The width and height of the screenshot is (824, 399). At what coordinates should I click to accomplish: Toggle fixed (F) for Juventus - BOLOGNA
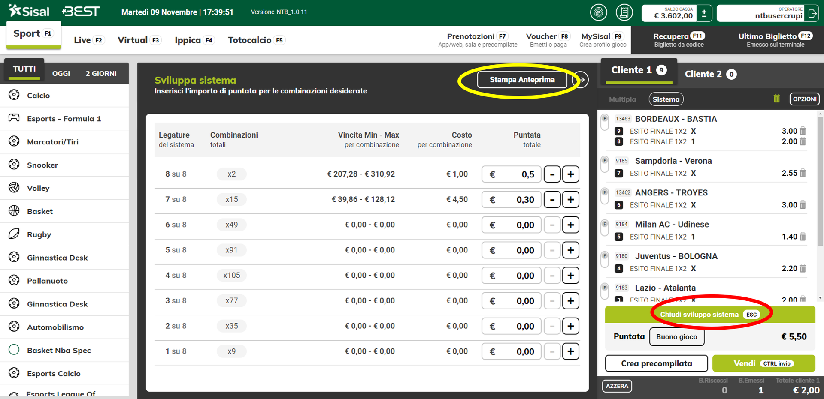click(x=605, y=259)
